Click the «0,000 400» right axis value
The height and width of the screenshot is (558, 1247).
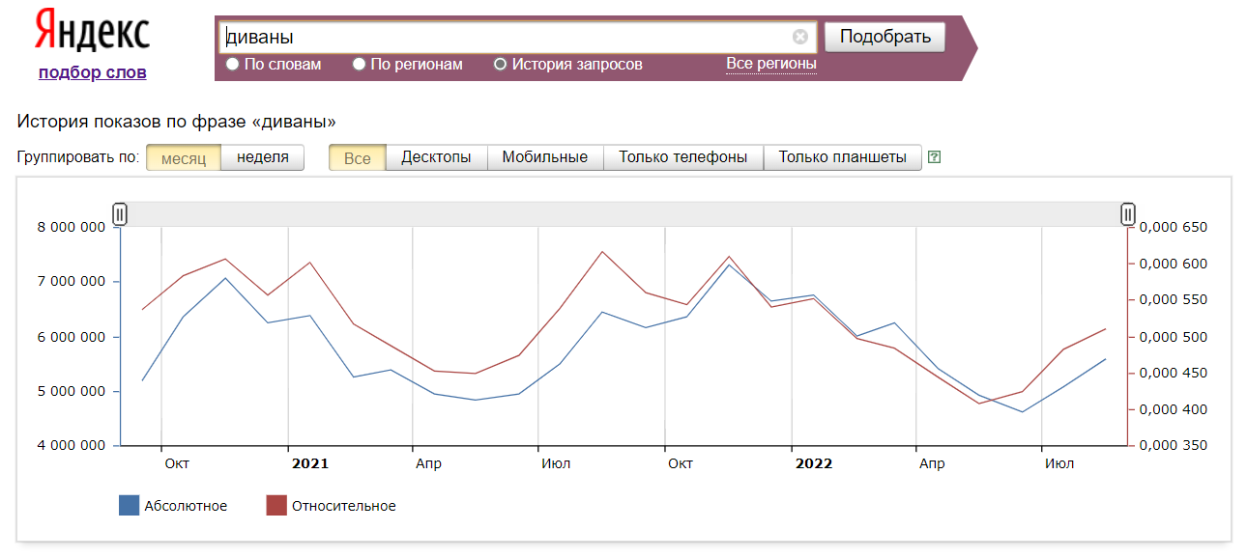[1174, 409]
